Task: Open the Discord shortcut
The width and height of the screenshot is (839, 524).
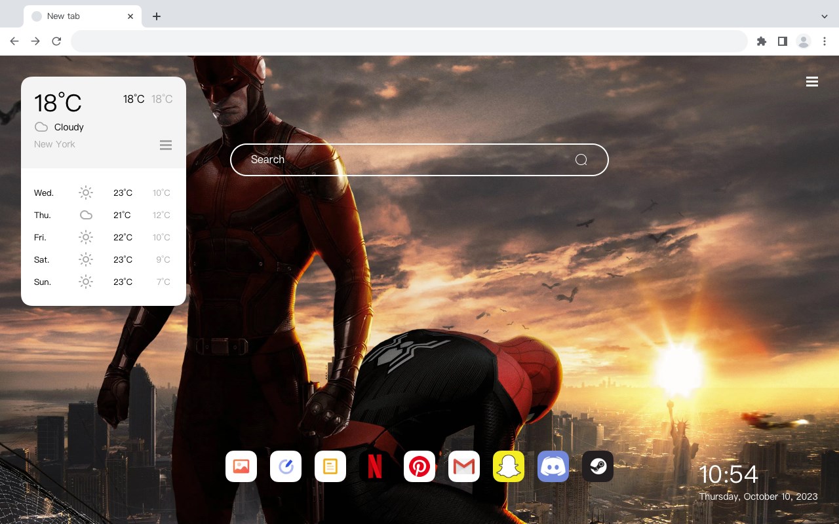Action: tap(553, 466)
